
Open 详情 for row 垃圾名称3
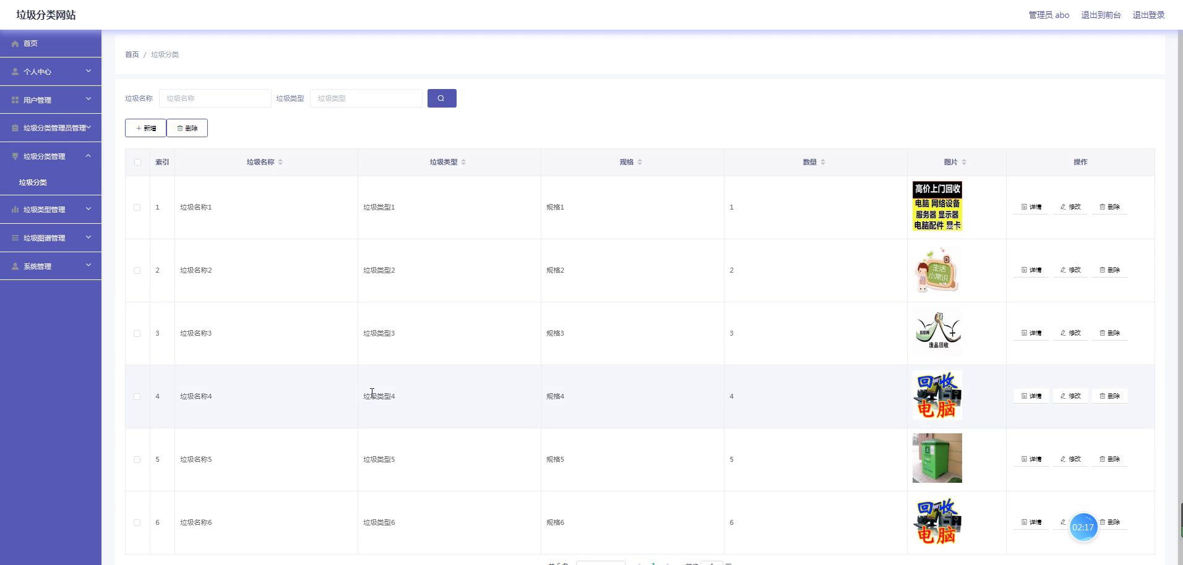1031,333
